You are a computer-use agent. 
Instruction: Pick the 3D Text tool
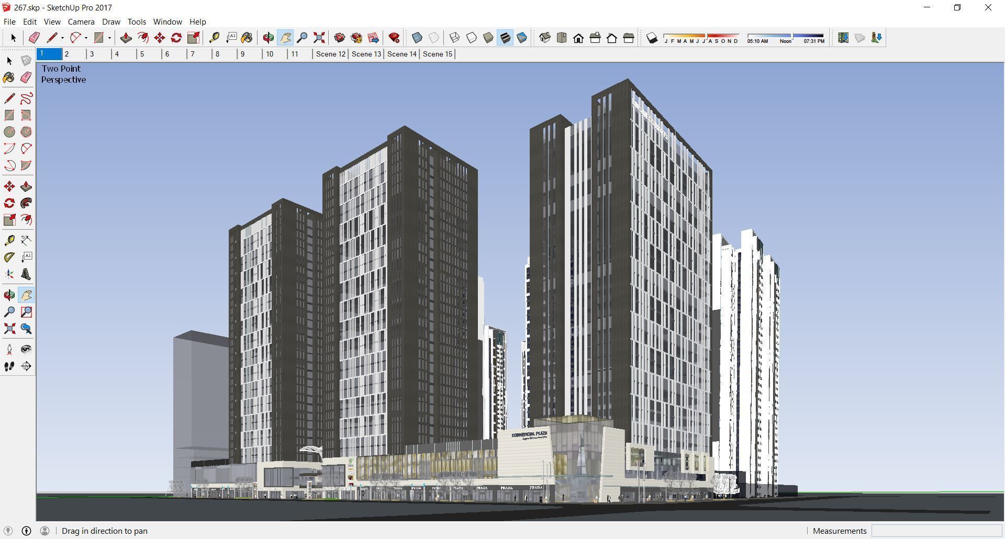tap(26, 274)
